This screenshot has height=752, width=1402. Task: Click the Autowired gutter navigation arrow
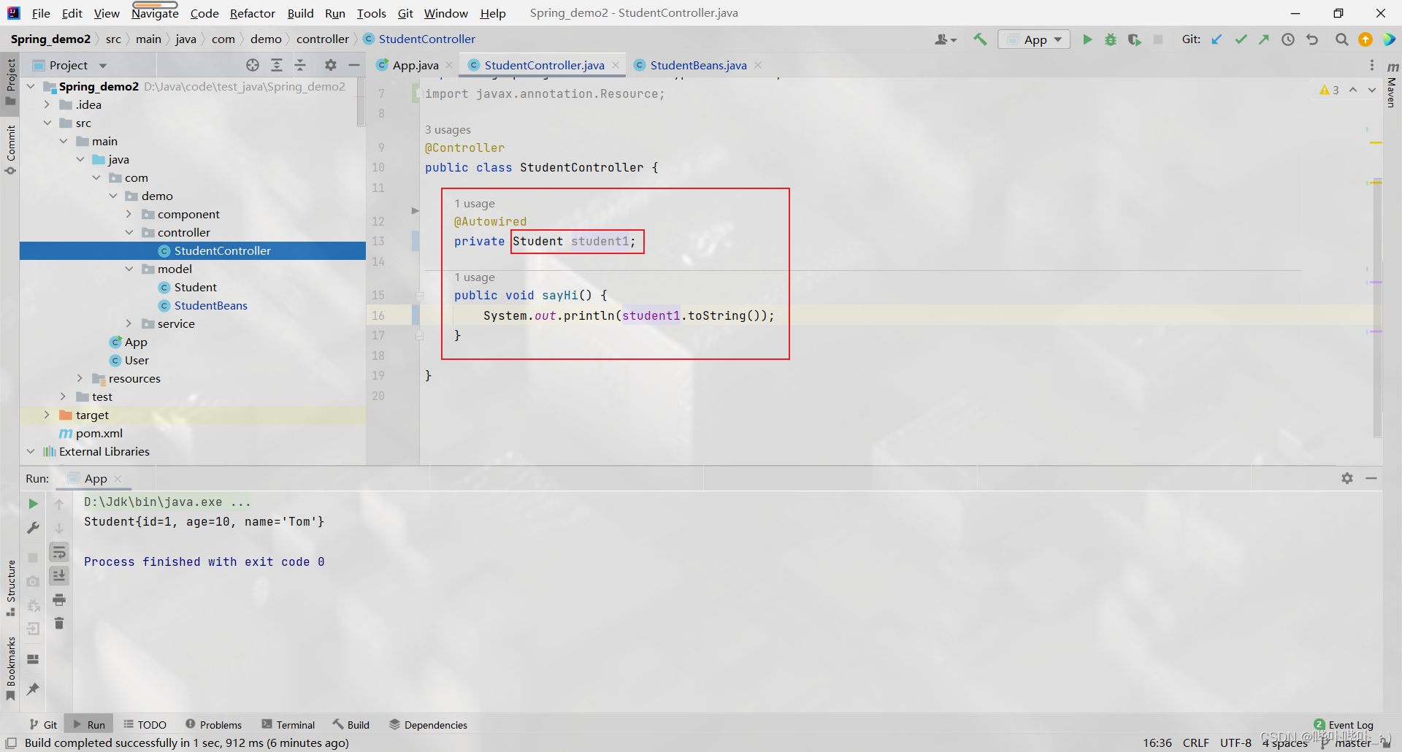coord(415,211)
